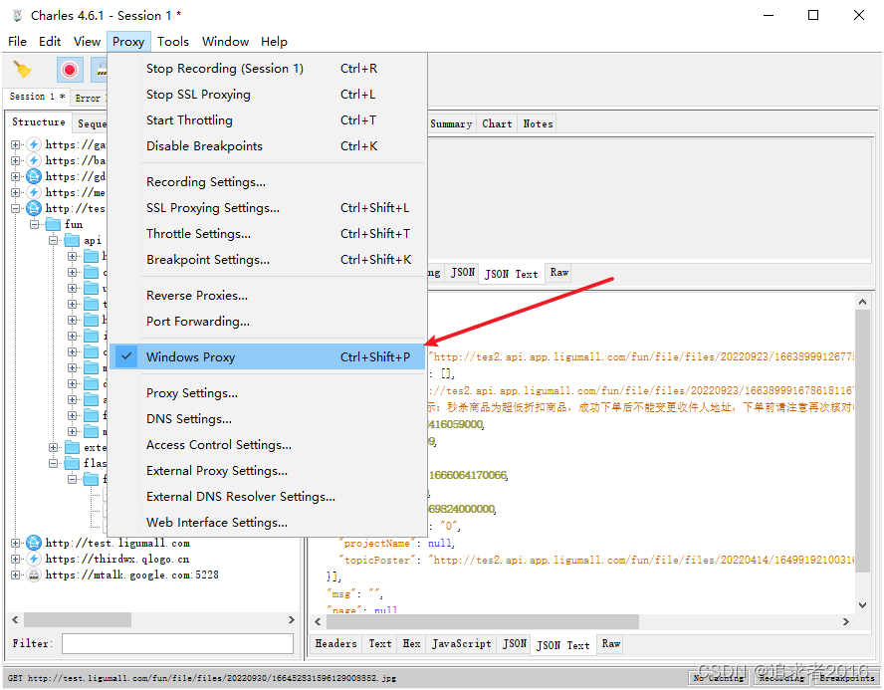Switch to the Notes tab
Screen dimensions: 884x690
click(538, 124)
